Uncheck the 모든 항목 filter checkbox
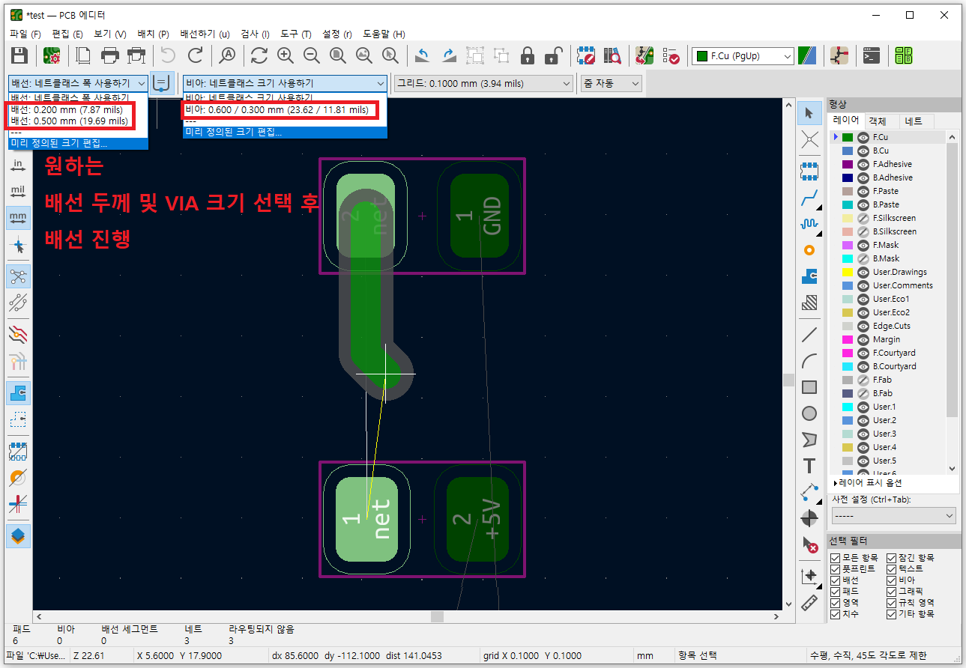Screen dimensions: 966x668 pos(835,558)
